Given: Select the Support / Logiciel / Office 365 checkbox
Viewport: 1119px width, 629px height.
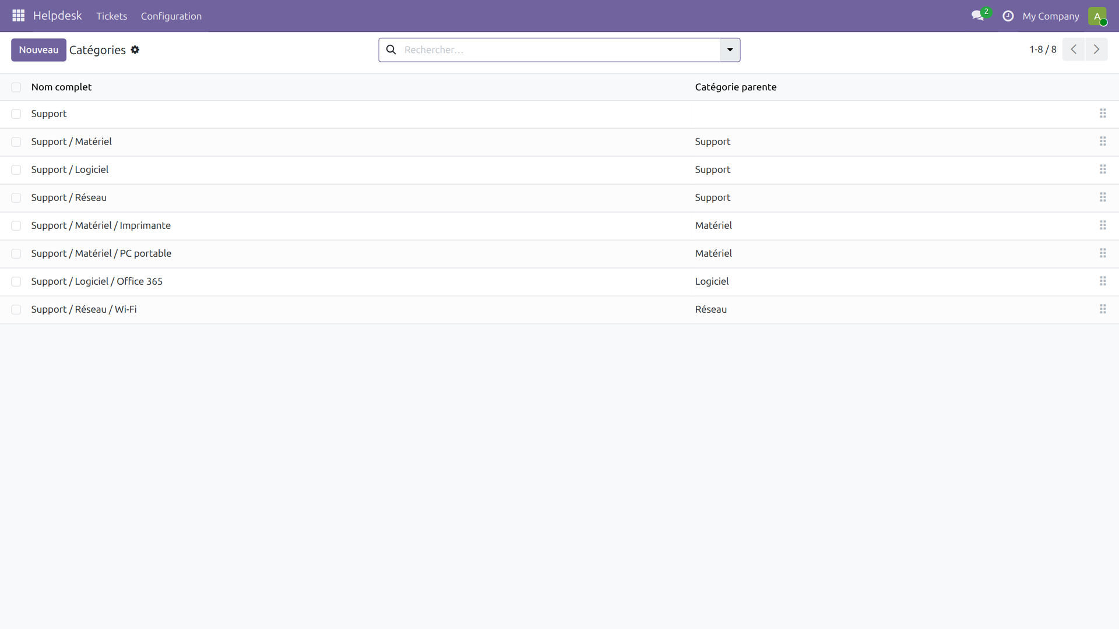Looking at the screenshot, I should [x=16, y=282].
